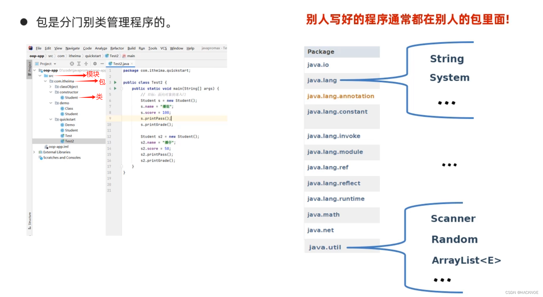Open the Analyze menu
This screenshot has height=297, width=543.
101,49
